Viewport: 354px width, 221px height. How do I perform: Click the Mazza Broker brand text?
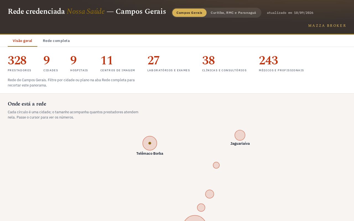point(327,26)
